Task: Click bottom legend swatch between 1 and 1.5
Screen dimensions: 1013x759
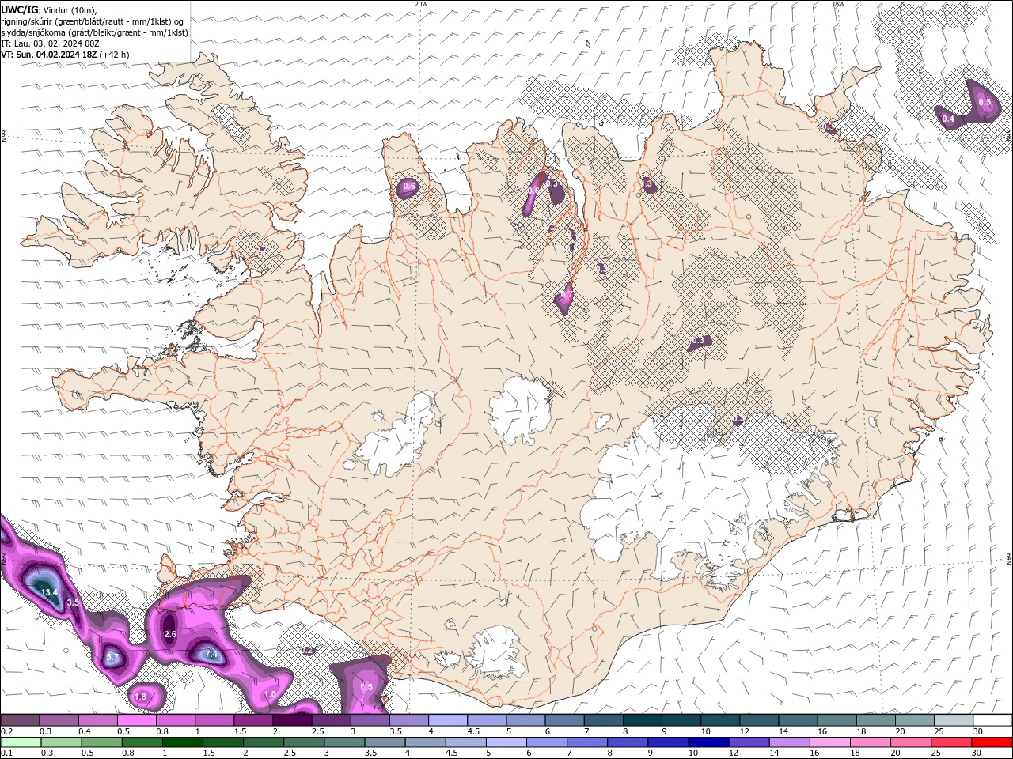Action: click(181, 742)
